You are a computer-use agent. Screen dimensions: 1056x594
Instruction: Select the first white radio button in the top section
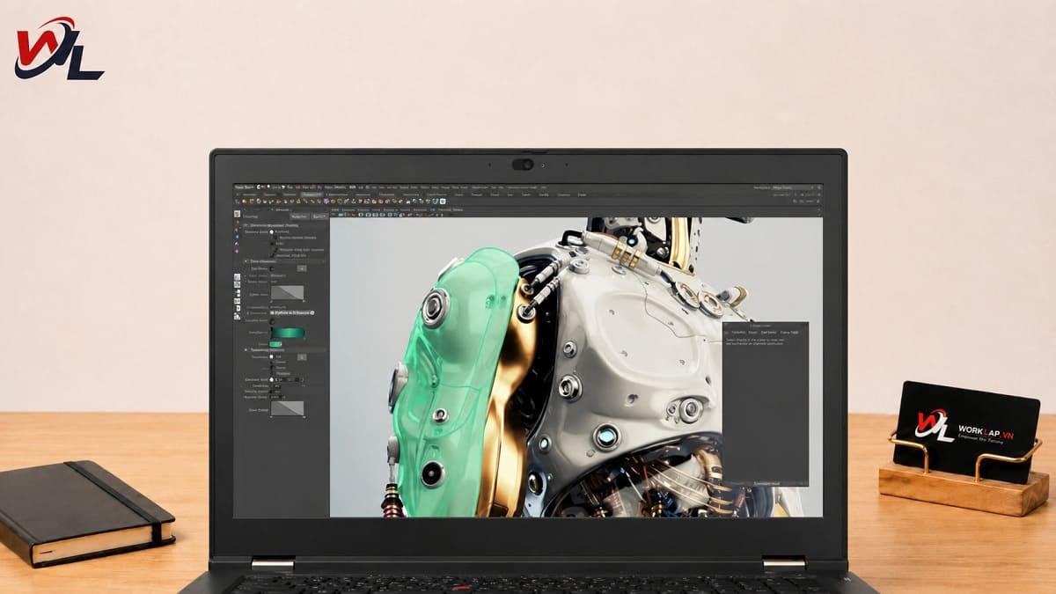click(x=272, y=232)
